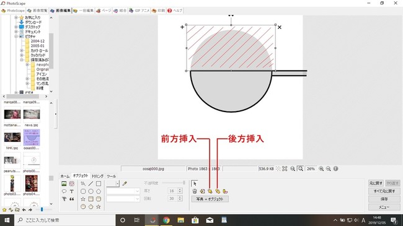Select the speech balloon object tool

64,191
